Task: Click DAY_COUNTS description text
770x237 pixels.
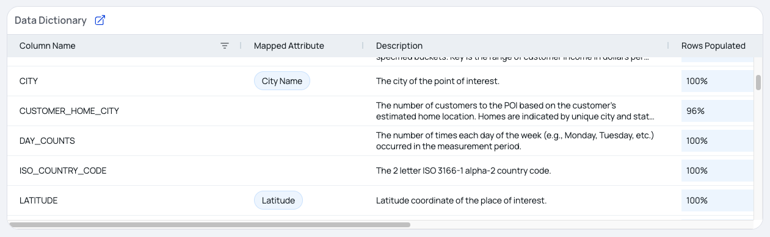Action: (x=515, y=141)
